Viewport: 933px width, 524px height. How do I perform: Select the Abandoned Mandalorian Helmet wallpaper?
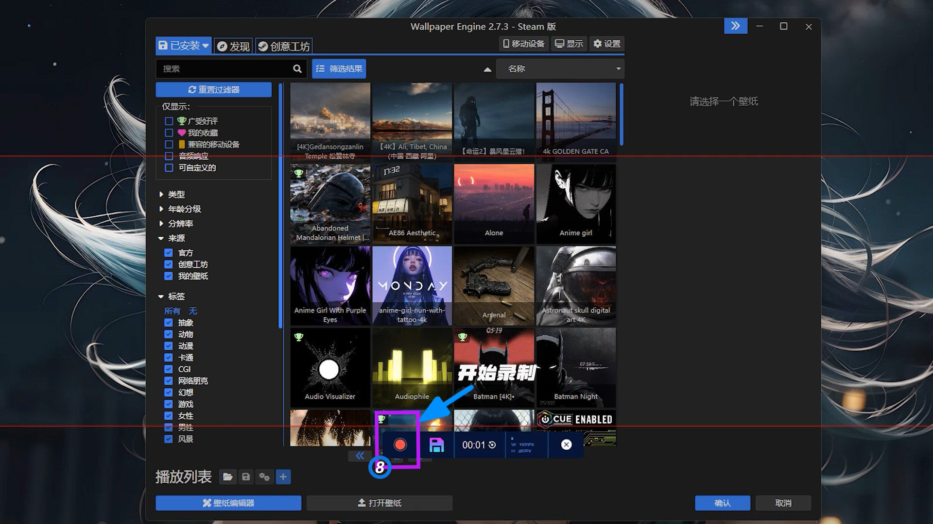(x=330, y=204)
